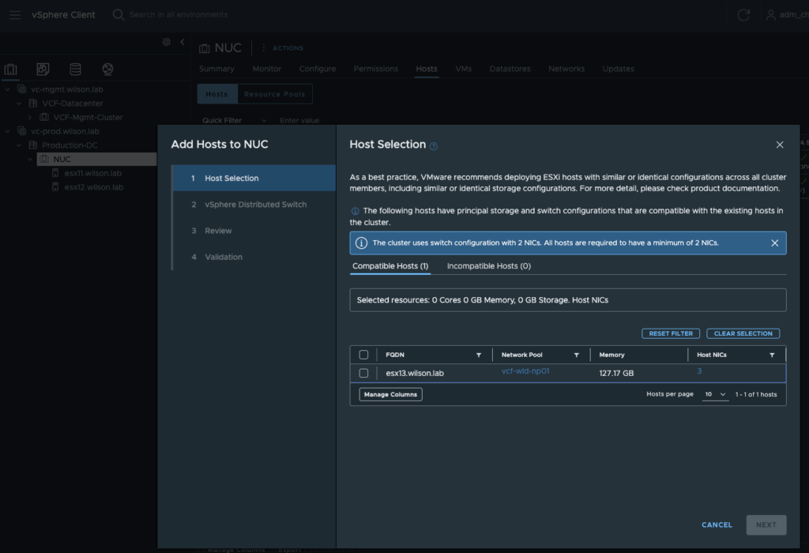Expand the VCF-Mgmt-Cluster tree node
Screen dimensions: 809x553
point(30,117)
